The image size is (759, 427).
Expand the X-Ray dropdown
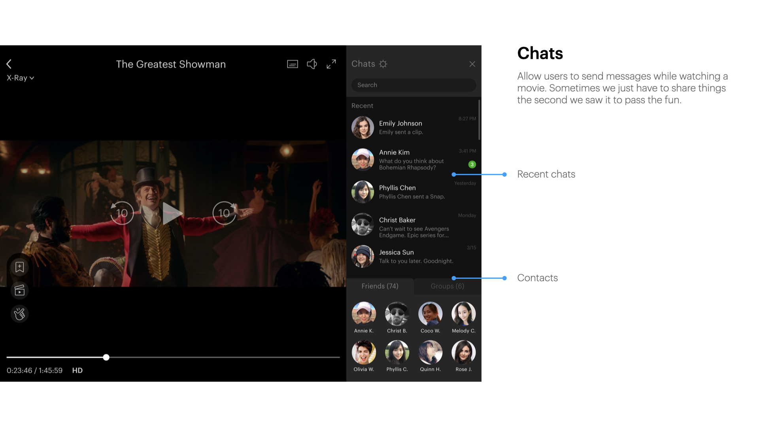[21, 78]
